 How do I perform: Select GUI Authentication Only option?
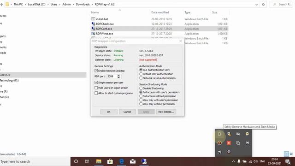pyautogui.click(x=141, y=70)
